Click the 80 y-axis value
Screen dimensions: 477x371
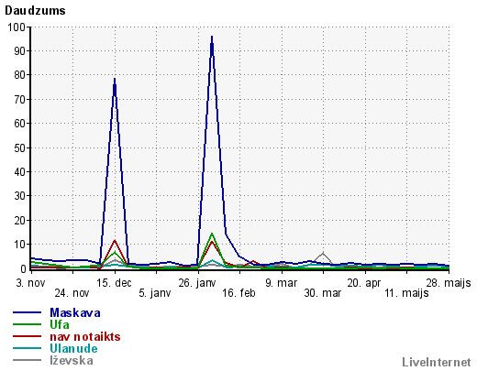(19, 75)
